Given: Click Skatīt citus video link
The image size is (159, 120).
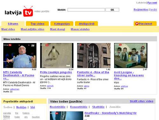Looking at the screenshot, I should click(x=142, y=101).
